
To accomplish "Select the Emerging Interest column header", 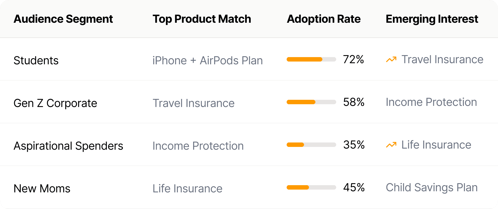I will click(x=432, y=19).
